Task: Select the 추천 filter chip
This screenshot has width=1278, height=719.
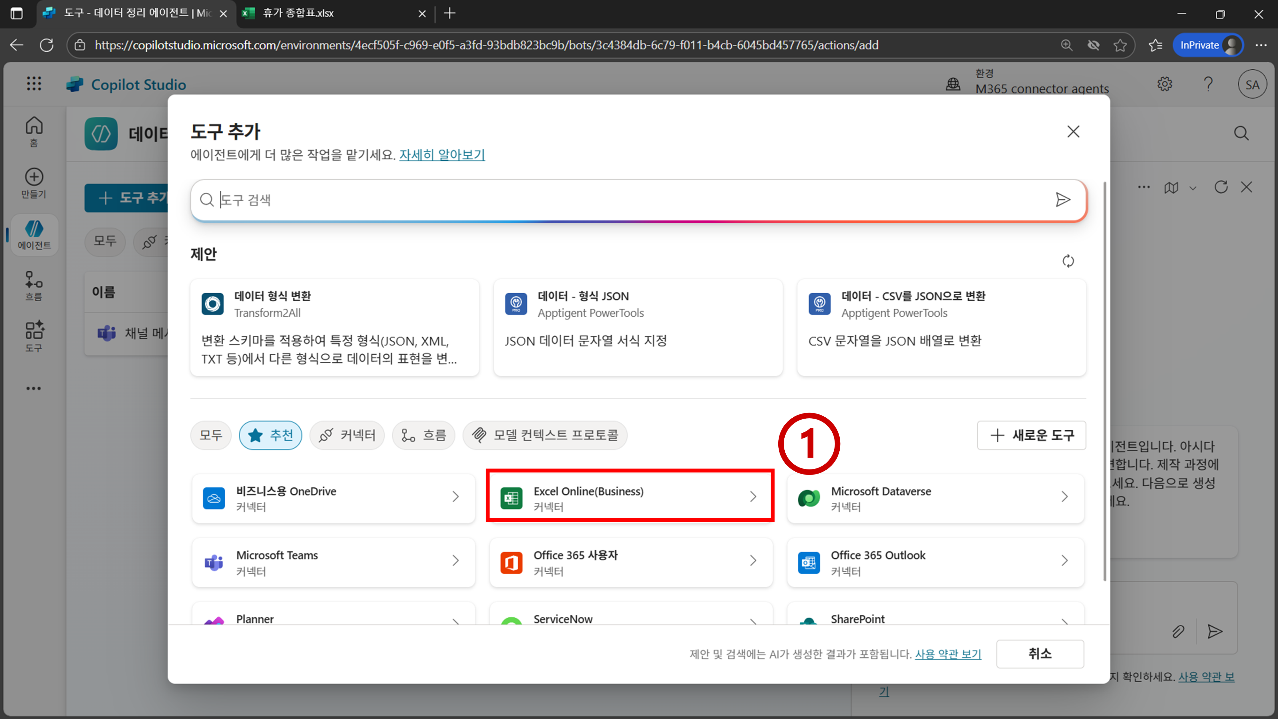Action: coord(270,435)
